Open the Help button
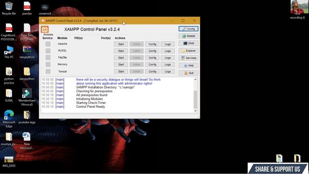The width and height of the screenshot is (309, 174). [x=189, y=66]
